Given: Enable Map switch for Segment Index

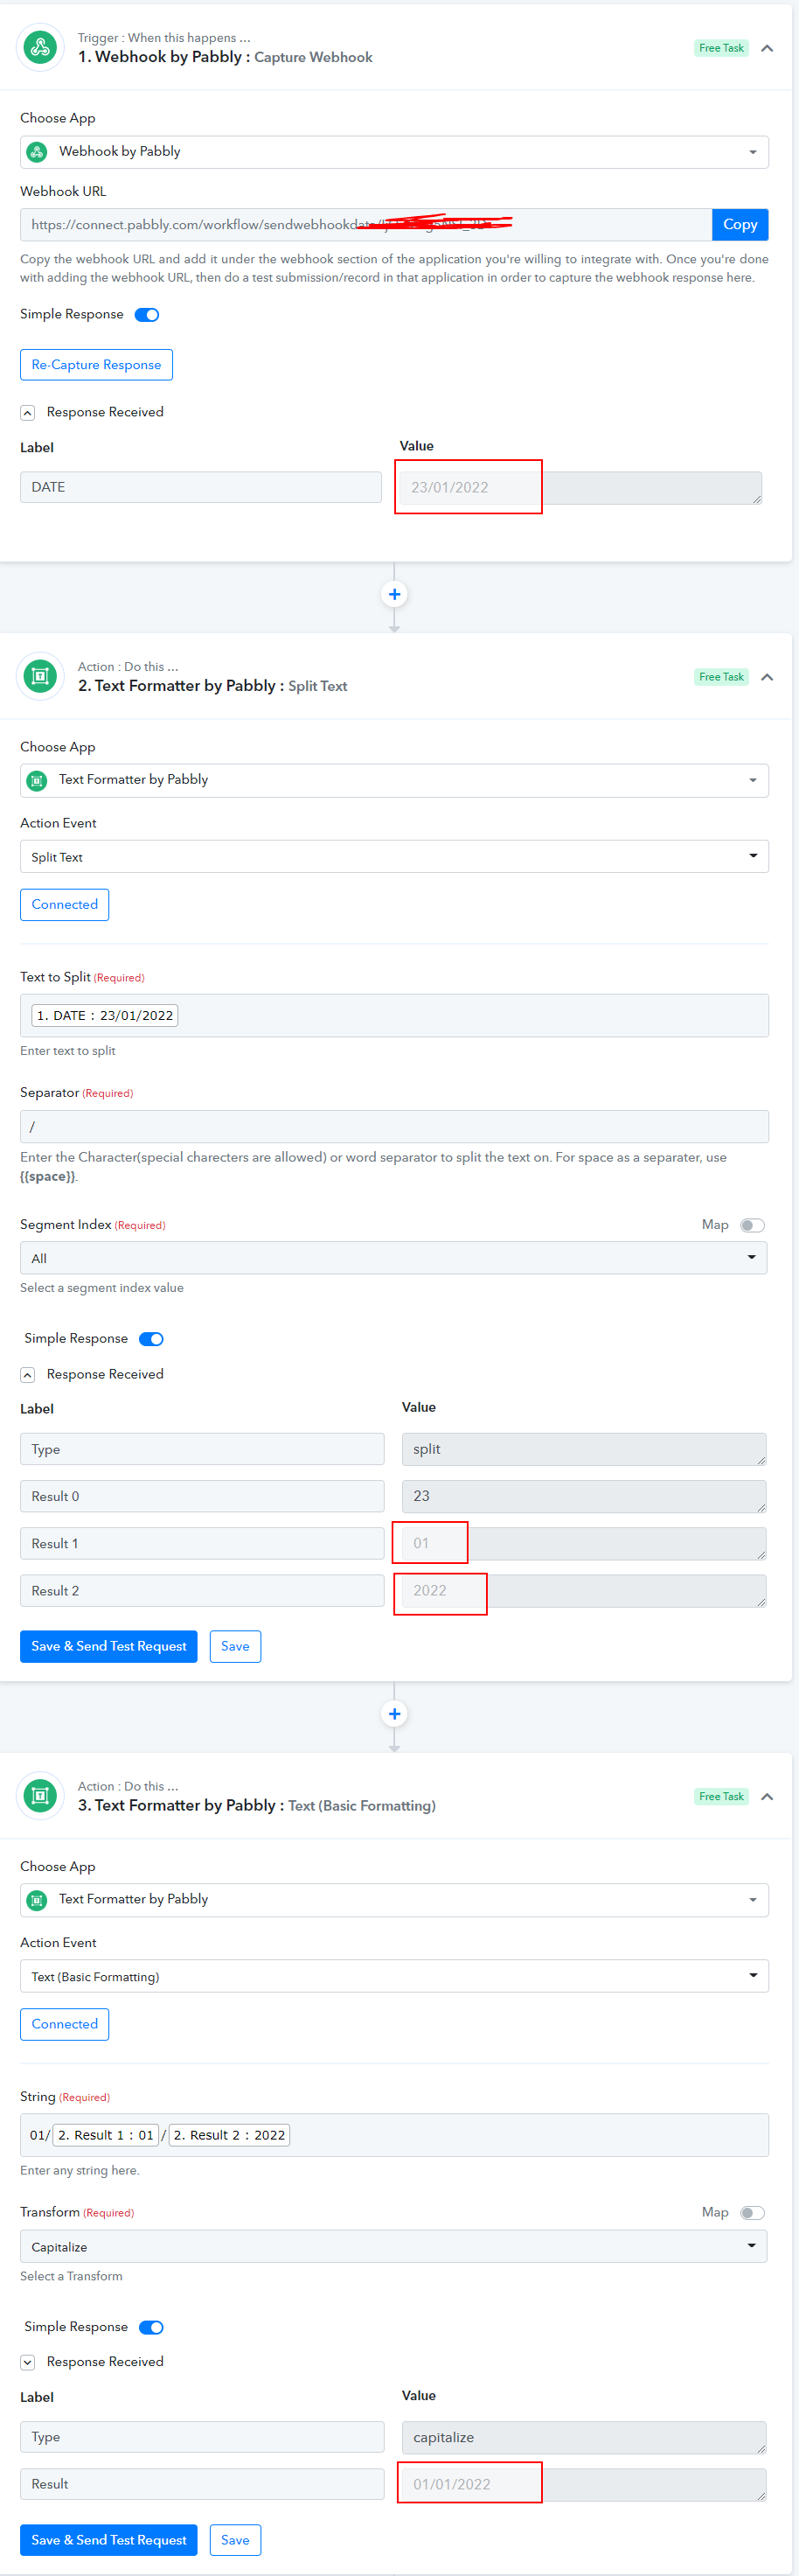Looking at the screenshot, I should [x=752, y=1225].
